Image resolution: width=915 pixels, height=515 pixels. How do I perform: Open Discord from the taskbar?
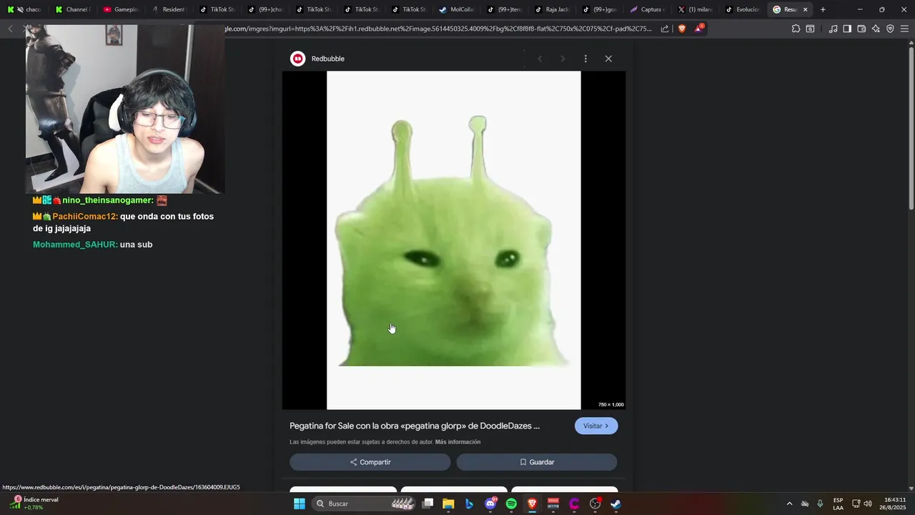click(x=490, y=504)
